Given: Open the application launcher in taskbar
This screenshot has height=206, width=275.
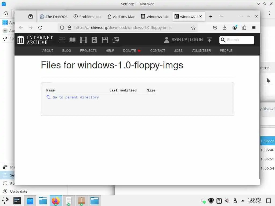Looking at the screenshot, I should tap(5, 201).
